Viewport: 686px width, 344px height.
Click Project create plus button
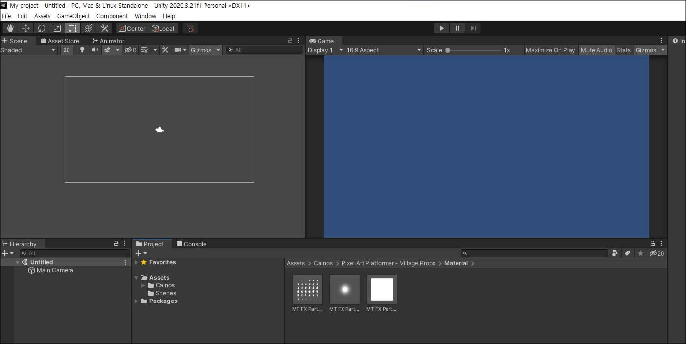click(x=138, y=253)
